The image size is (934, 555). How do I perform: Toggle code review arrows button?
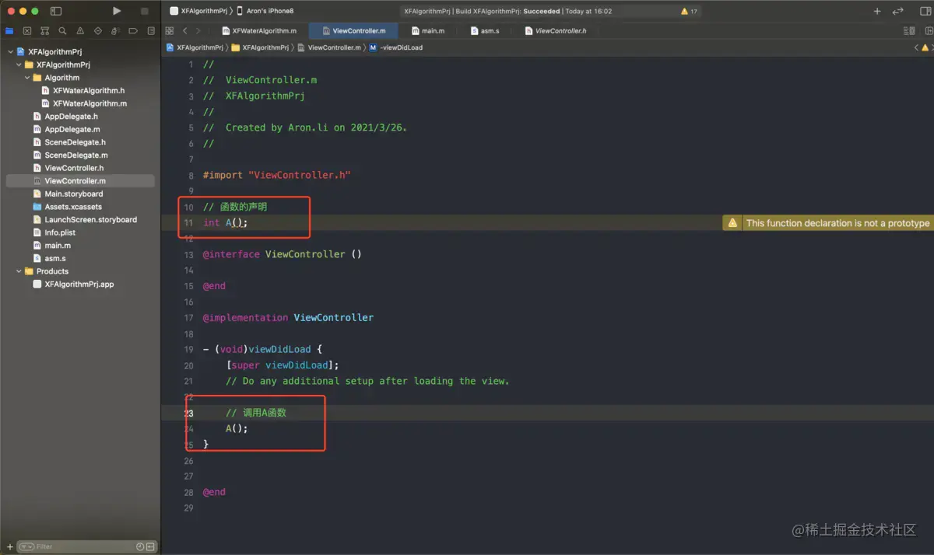point(897,11)
